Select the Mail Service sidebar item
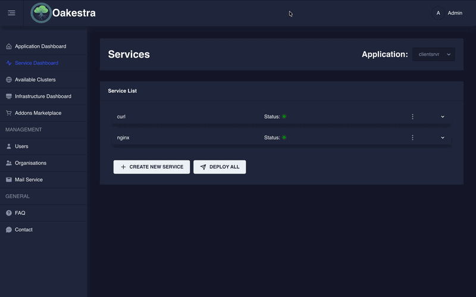 click(29, 179)
